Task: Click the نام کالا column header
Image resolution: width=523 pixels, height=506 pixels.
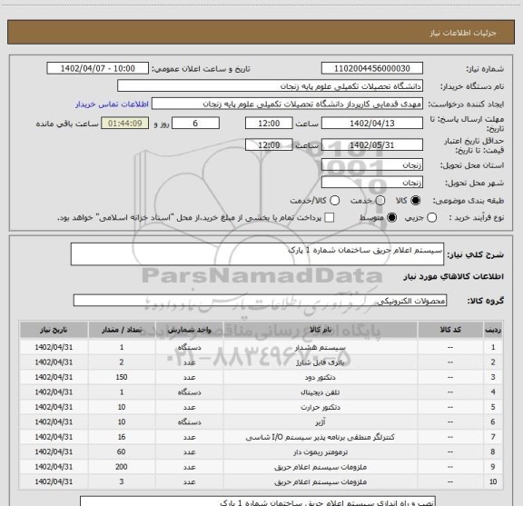Action: coord(321,330)
